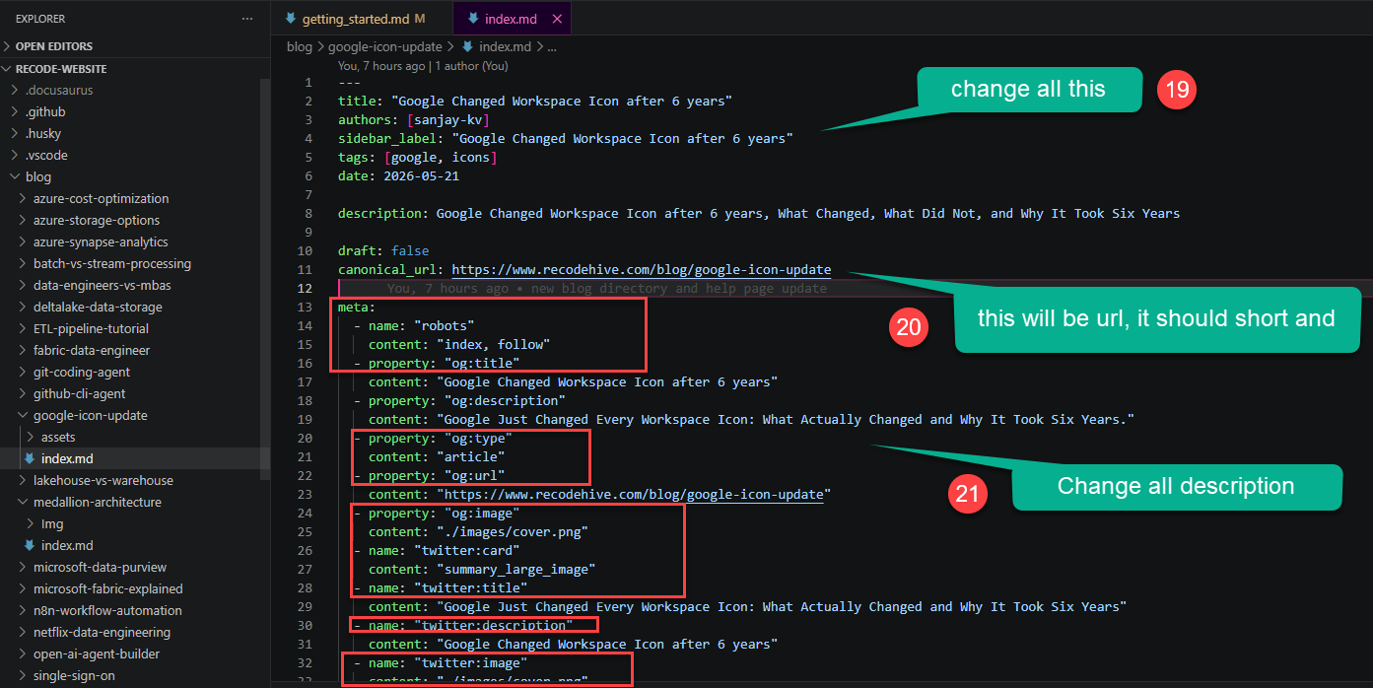Click google-icon-update in breadcrumb path

pos(385,46)
